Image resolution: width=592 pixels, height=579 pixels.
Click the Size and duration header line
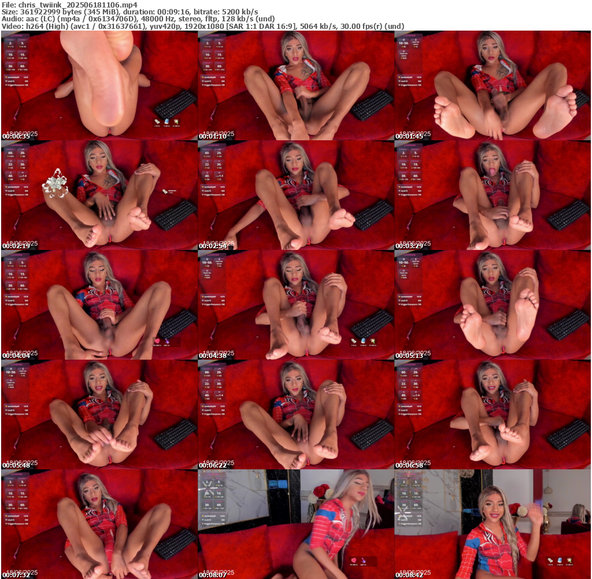point(130,12)
